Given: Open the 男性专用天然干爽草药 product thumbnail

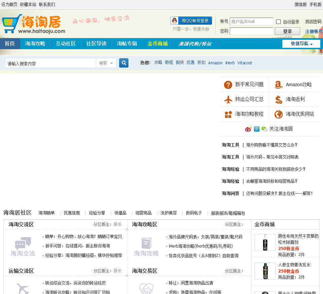Looking at the screenshot, I should (x=265, y=242).
